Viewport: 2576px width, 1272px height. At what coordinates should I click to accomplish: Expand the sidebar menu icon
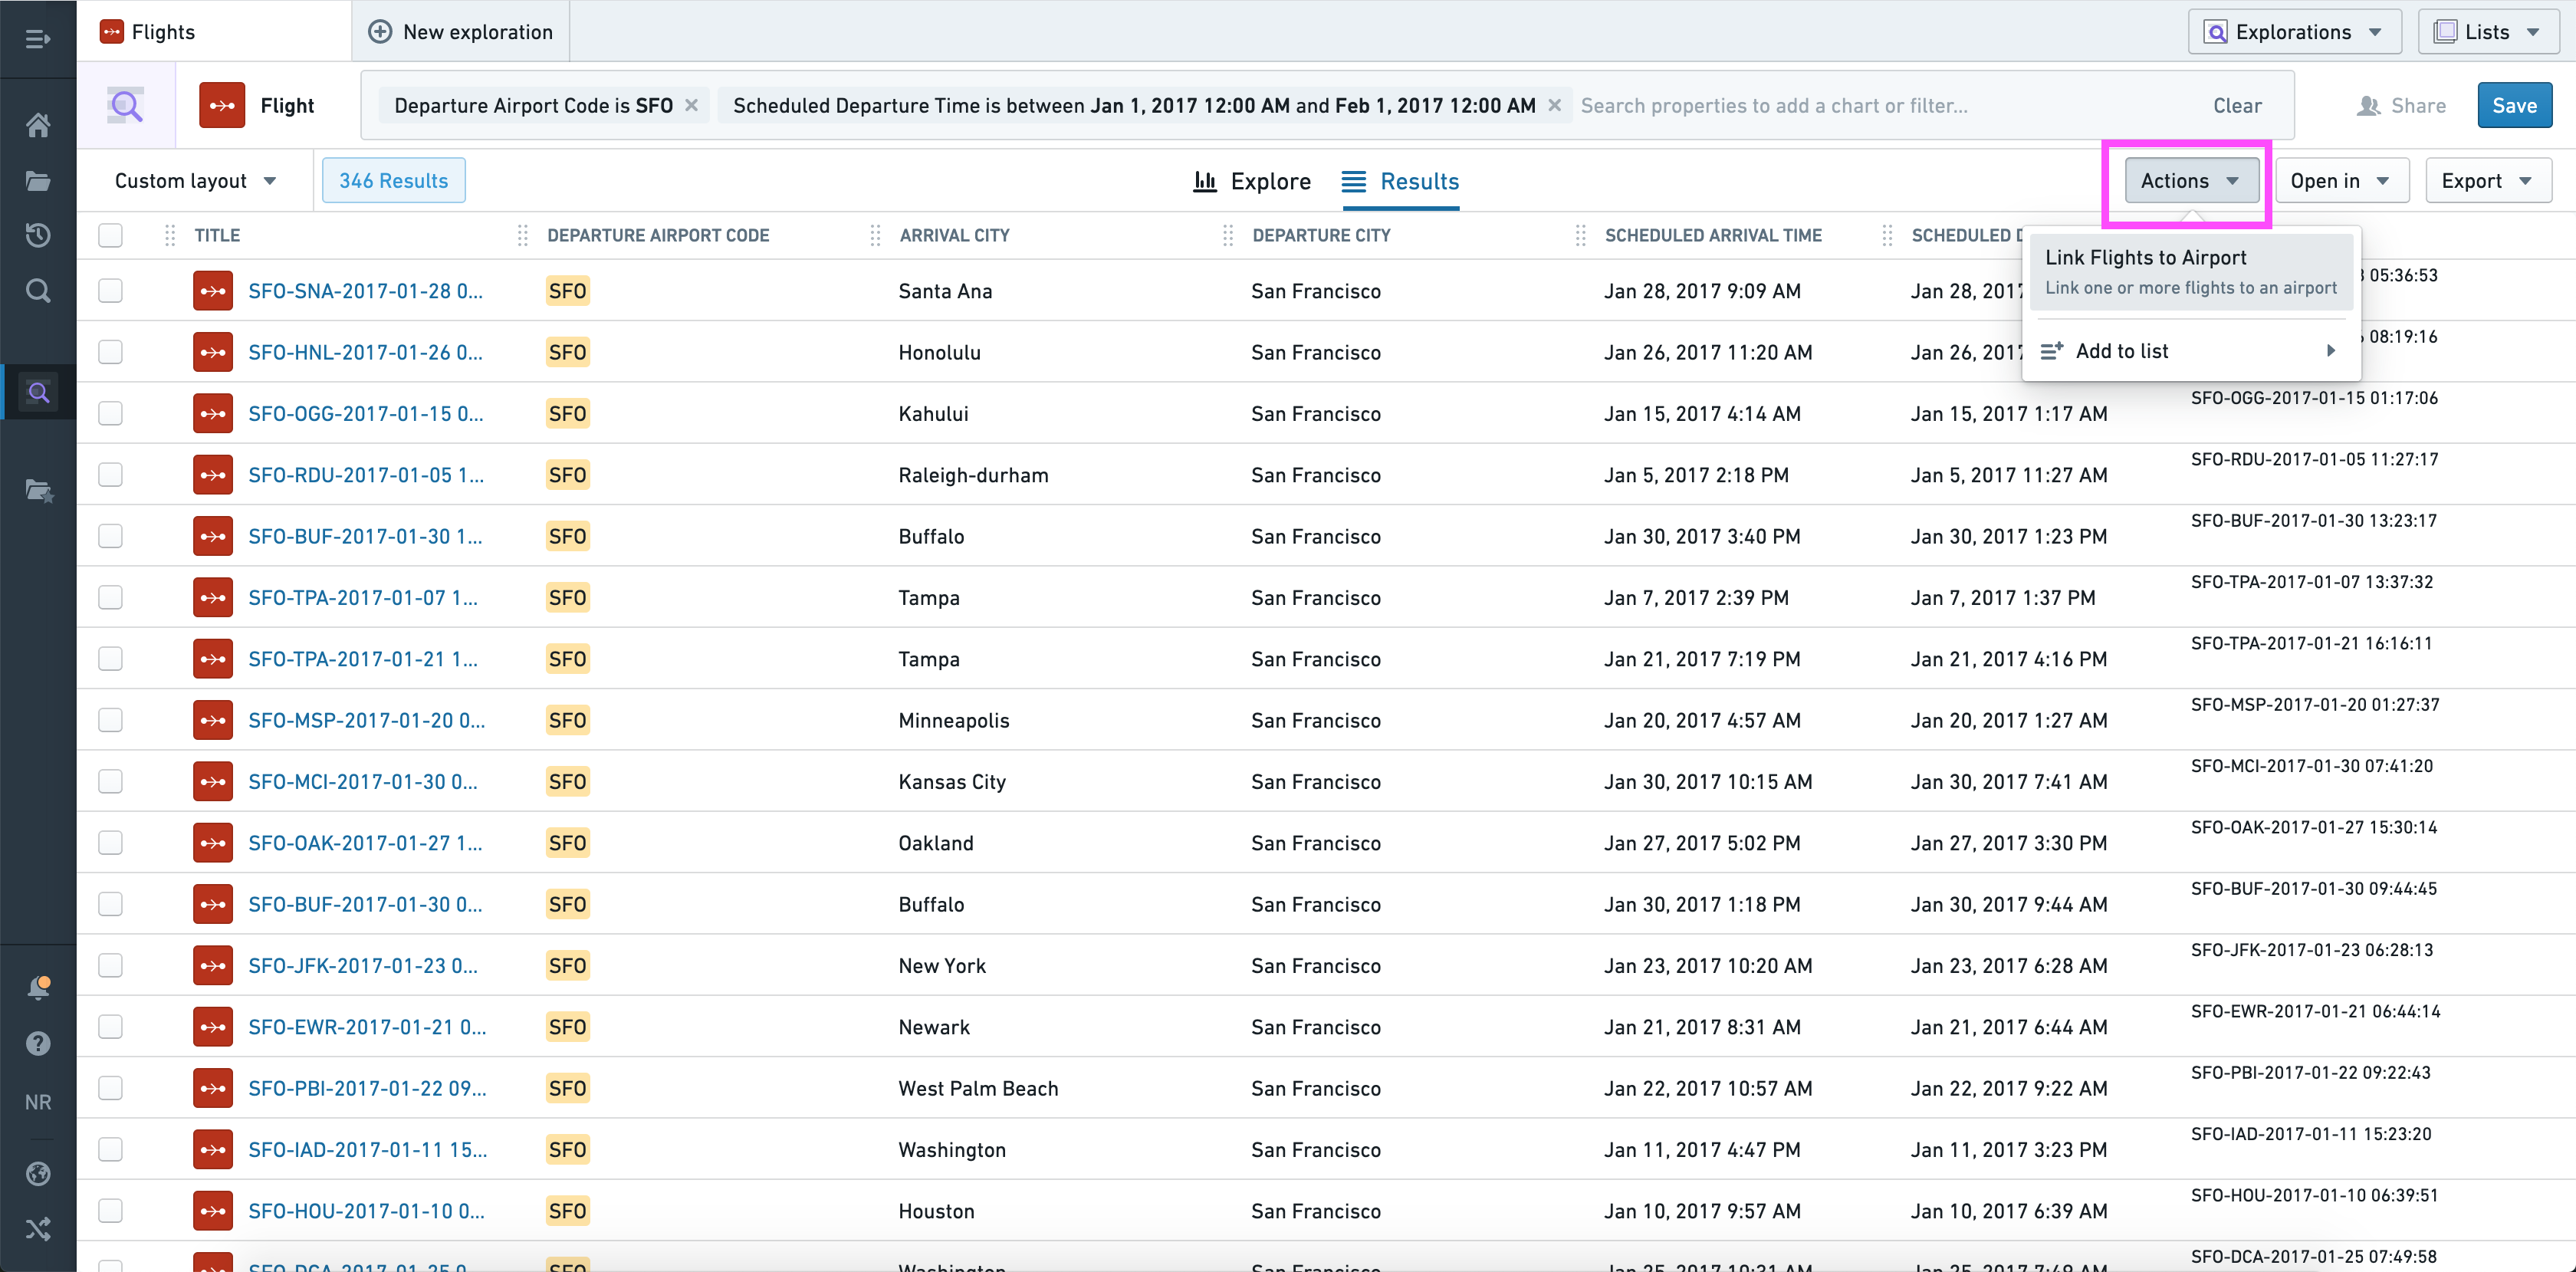(38, 39)
